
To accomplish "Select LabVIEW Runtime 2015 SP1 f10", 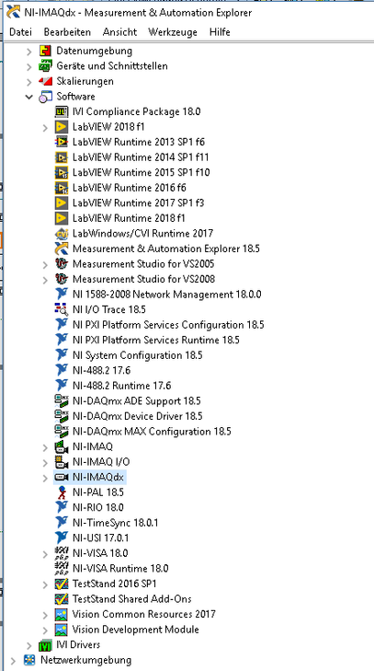I will pos(141,173).
